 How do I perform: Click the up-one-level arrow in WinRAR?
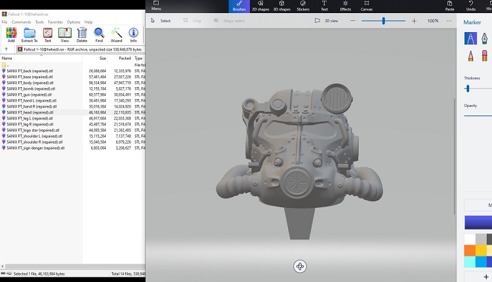tap(6, 49)
